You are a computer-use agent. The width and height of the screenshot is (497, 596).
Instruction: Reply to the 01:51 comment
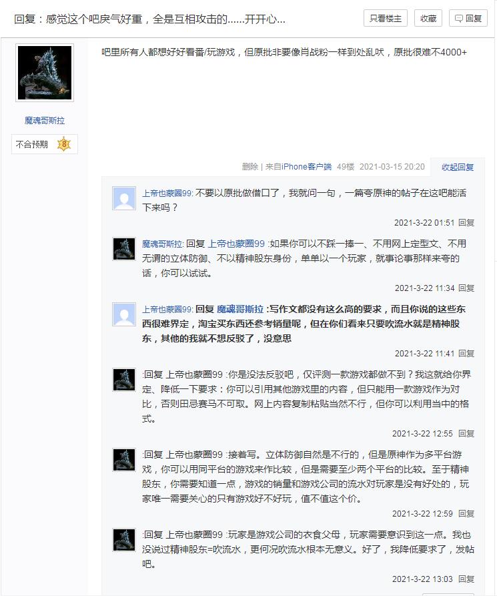coord(466,222)
